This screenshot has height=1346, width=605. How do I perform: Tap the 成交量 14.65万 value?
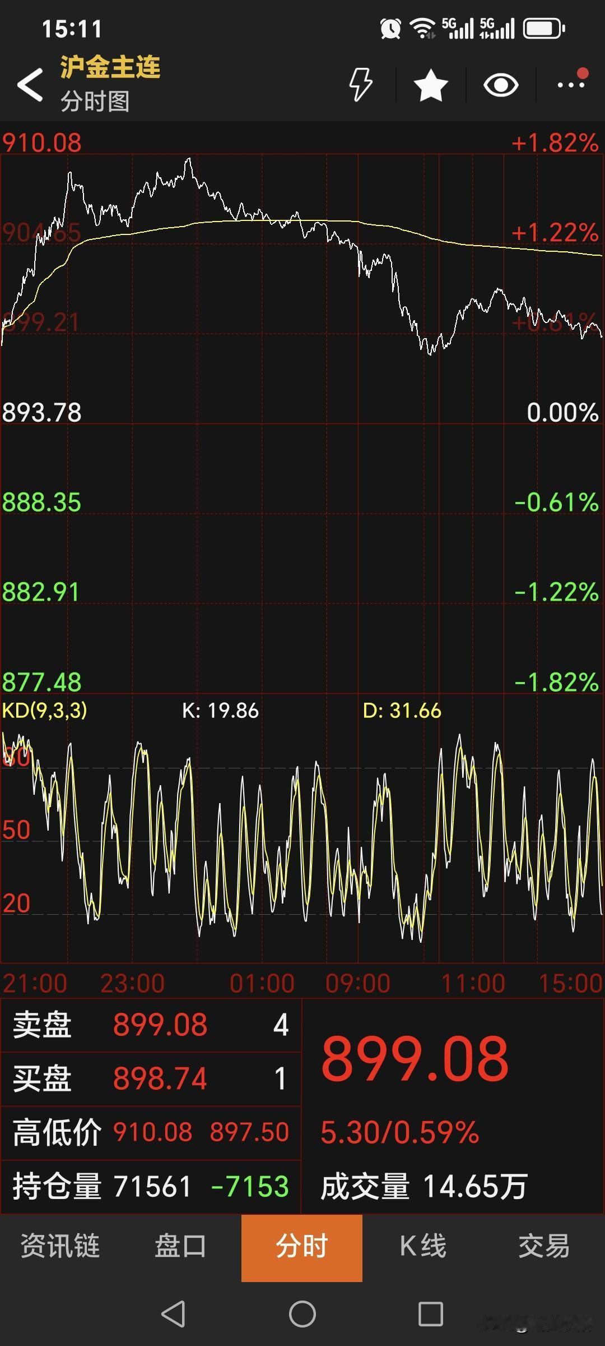coord(424,1186)
